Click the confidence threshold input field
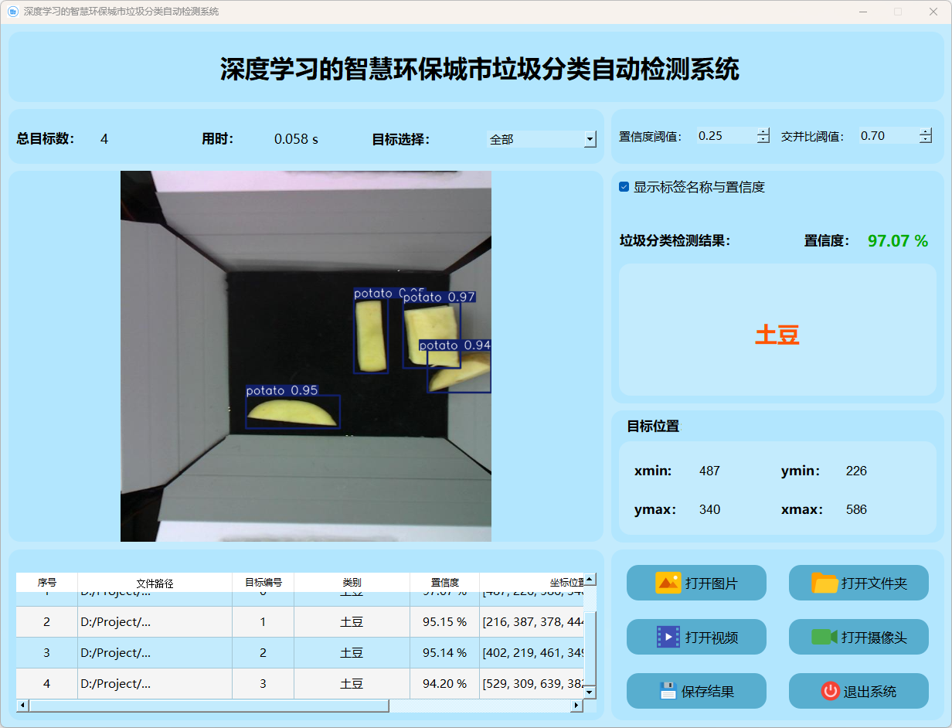This screenshot has height=728, width=952. coord(725,136)
